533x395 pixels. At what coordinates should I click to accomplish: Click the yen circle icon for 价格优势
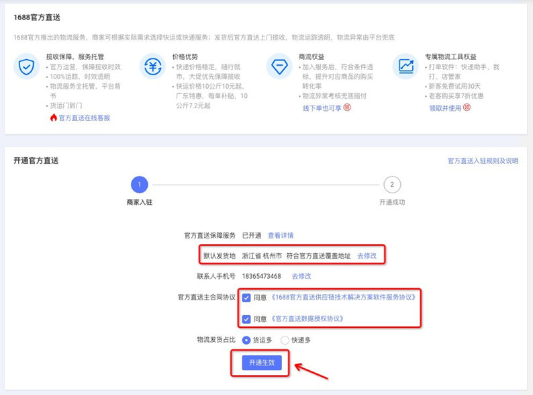152,67
